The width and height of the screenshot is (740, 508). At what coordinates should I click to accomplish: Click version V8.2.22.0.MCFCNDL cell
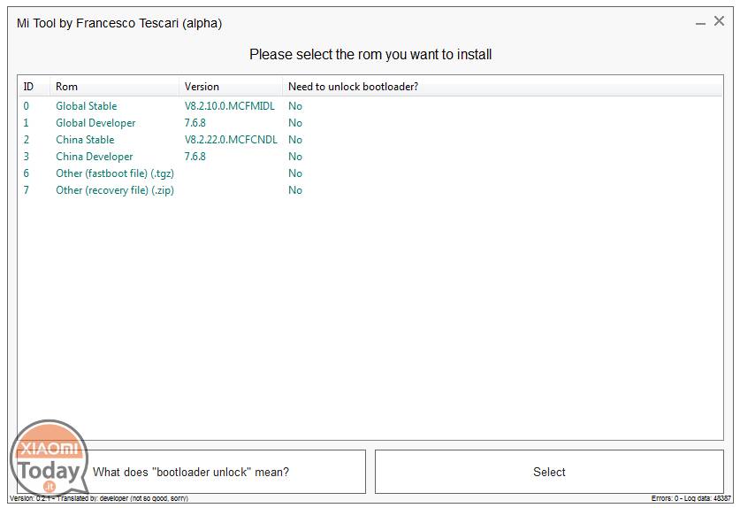(231, 140)
